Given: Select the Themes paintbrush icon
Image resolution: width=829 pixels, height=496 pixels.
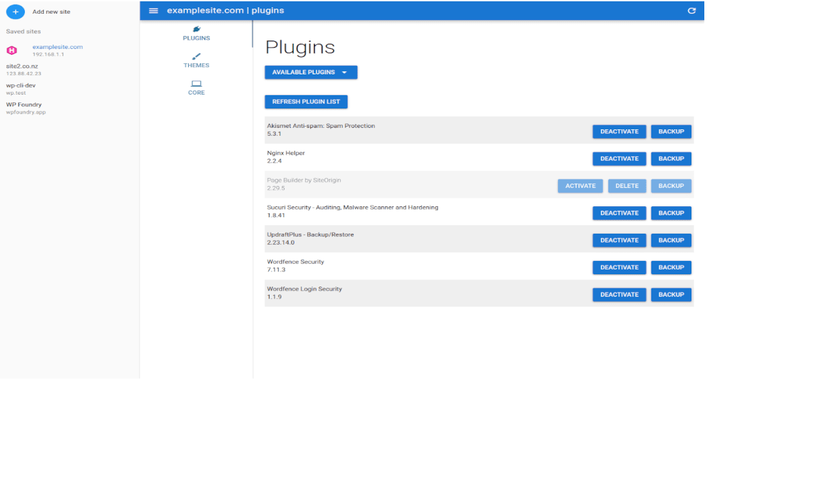Looking at the screenshot, I should [196, 57].
